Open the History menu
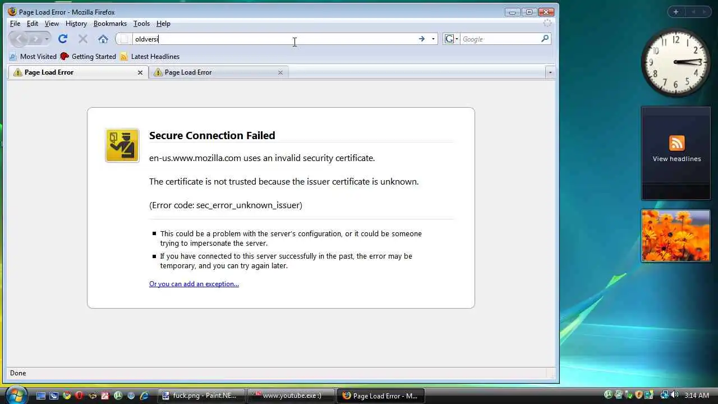The image size is (718, 404). [76, 24]
